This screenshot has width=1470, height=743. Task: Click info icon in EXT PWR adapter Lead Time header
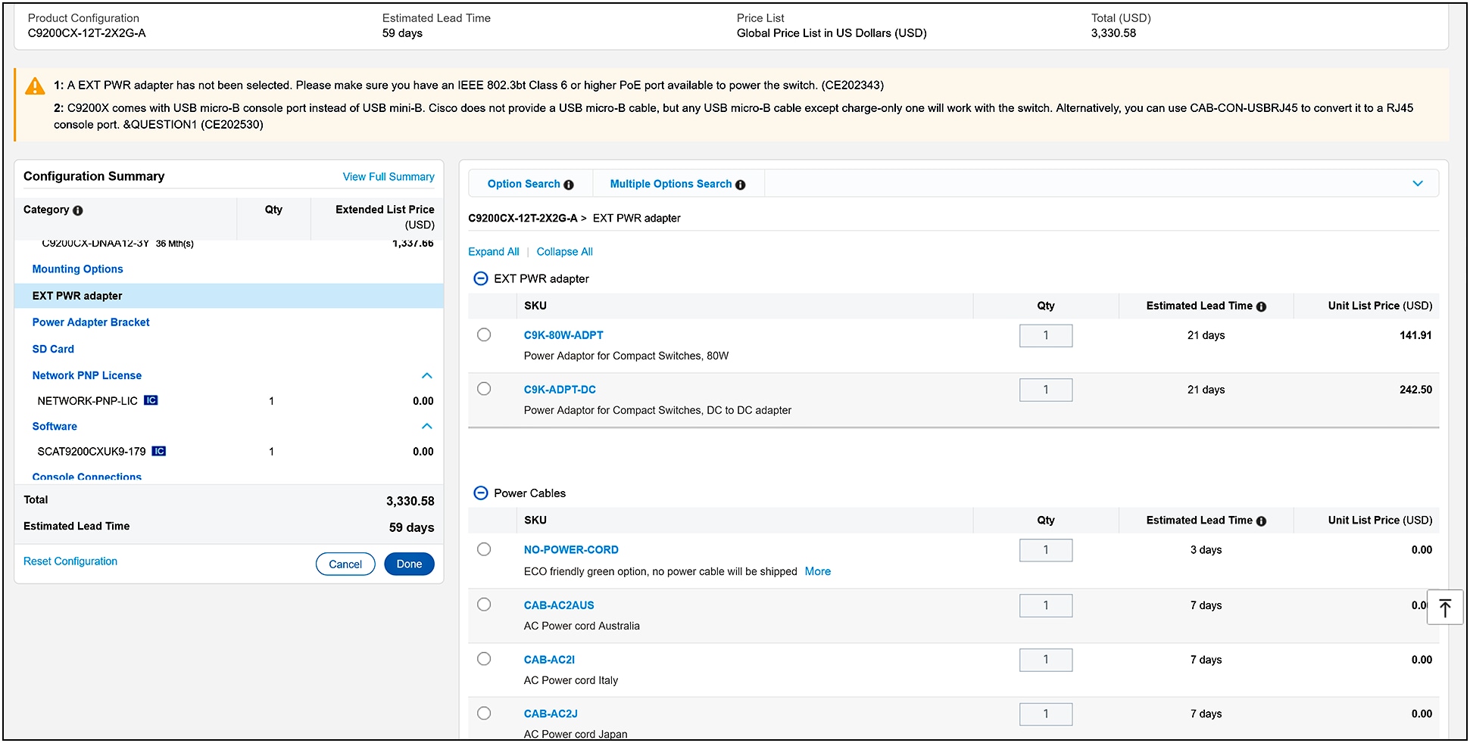click(x=1261, y=306)
